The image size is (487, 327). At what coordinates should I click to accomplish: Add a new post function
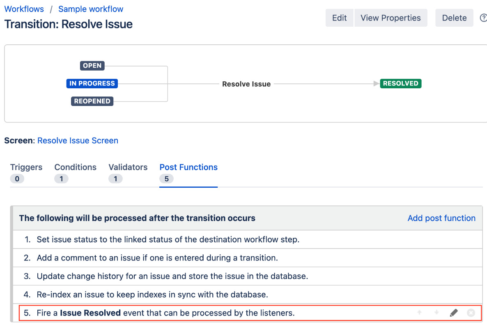click(441, 218)
